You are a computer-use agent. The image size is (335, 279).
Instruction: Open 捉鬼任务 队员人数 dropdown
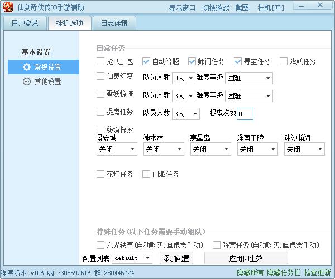pos(186,114)
